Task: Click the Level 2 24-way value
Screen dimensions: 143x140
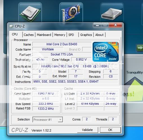Action: pyautogui.click(x=111, y=104)
